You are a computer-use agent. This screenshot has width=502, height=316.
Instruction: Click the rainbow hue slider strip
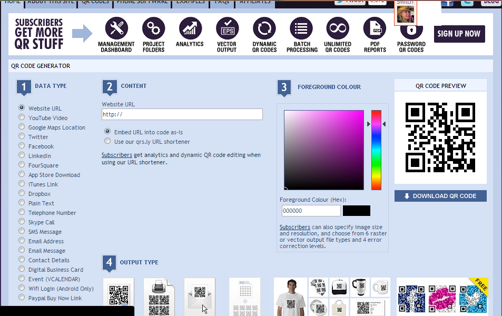pos(376,150)
